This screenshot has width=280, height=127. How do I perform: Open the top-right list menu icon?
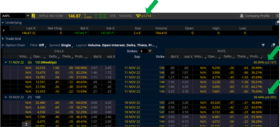click(x=277, y=16)
